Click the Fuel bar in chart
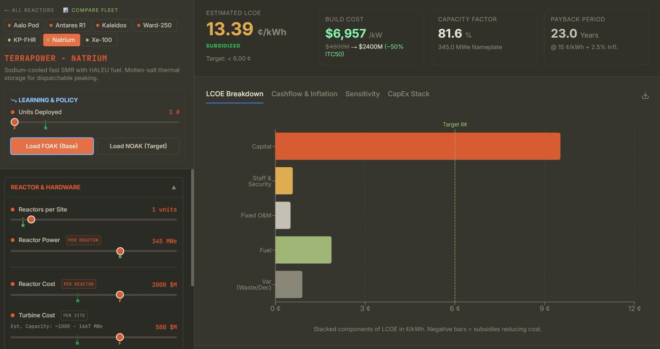This screenshot has width=660, height=349. (303, 250)
